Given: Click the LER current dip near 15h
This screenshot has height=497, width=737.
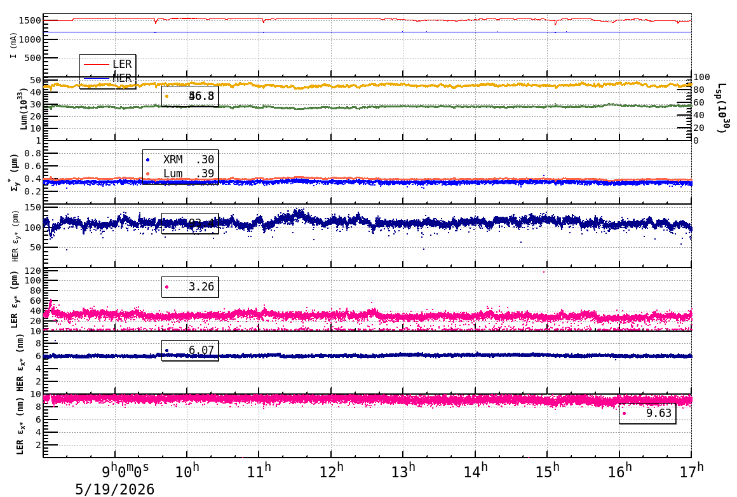Looking at the screenshot, I should (x=556, y=23).
